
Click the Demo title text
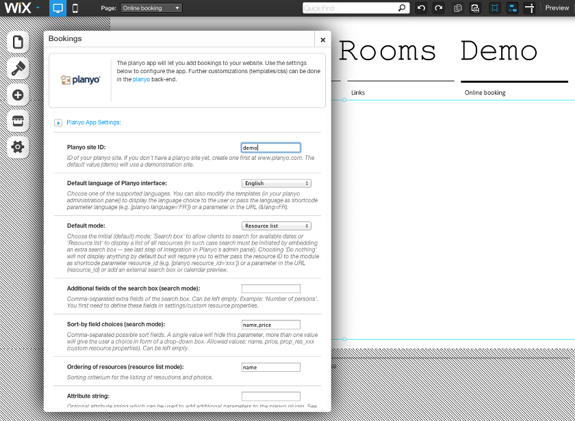(499, 51)
